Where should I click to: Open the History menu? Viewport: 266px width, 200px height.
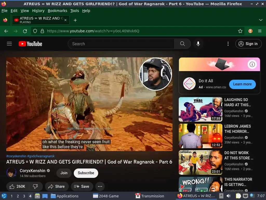click(38, 11)
